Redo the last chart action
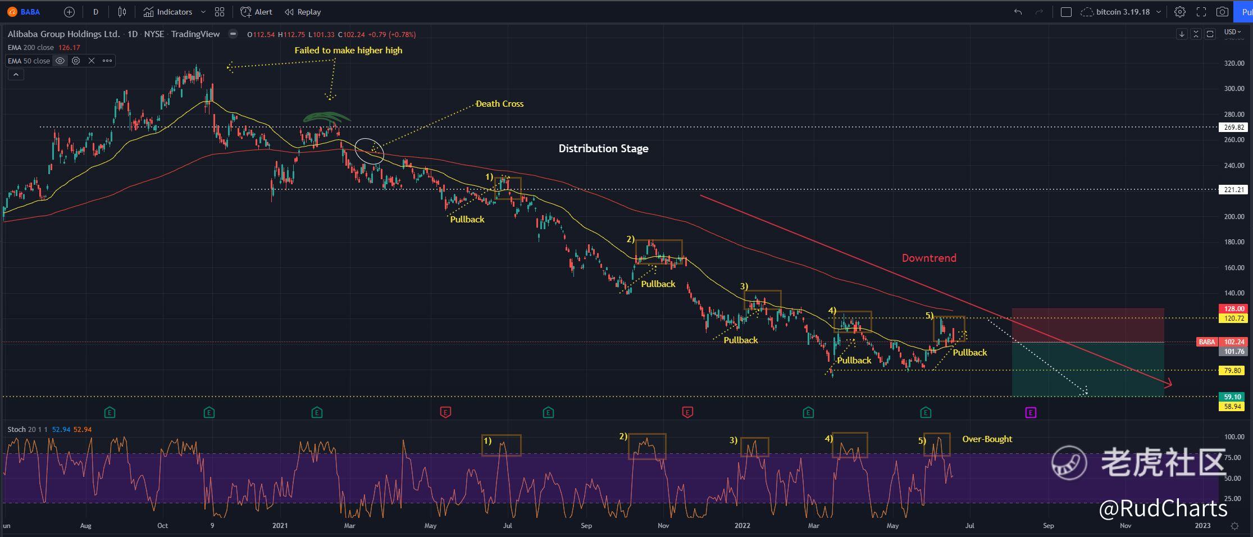 click(x=1039, y=12)
